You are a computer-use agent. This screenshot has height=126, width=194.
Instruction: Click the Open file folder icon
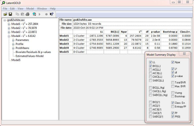click(x=5, y=14)
